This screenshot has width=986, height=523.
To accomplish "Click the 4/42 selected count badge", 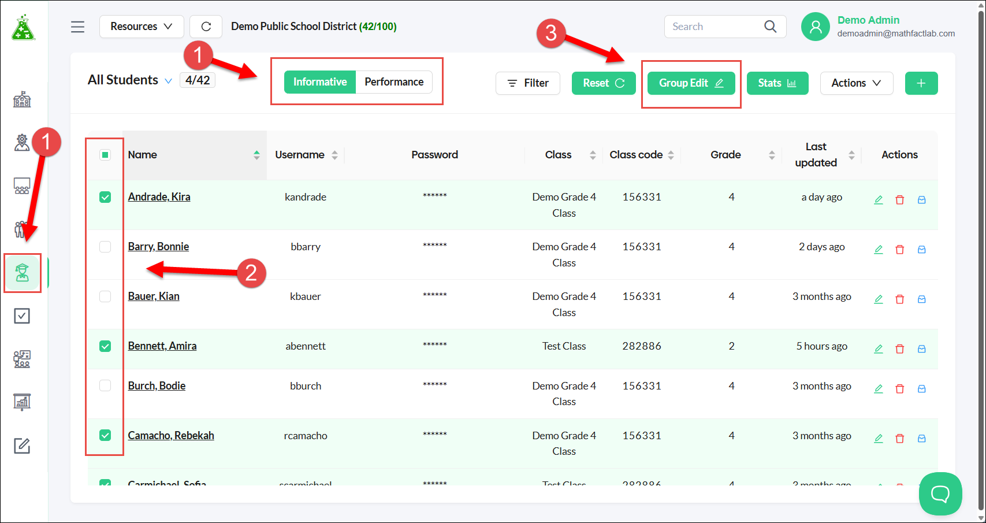I will 198,80.
